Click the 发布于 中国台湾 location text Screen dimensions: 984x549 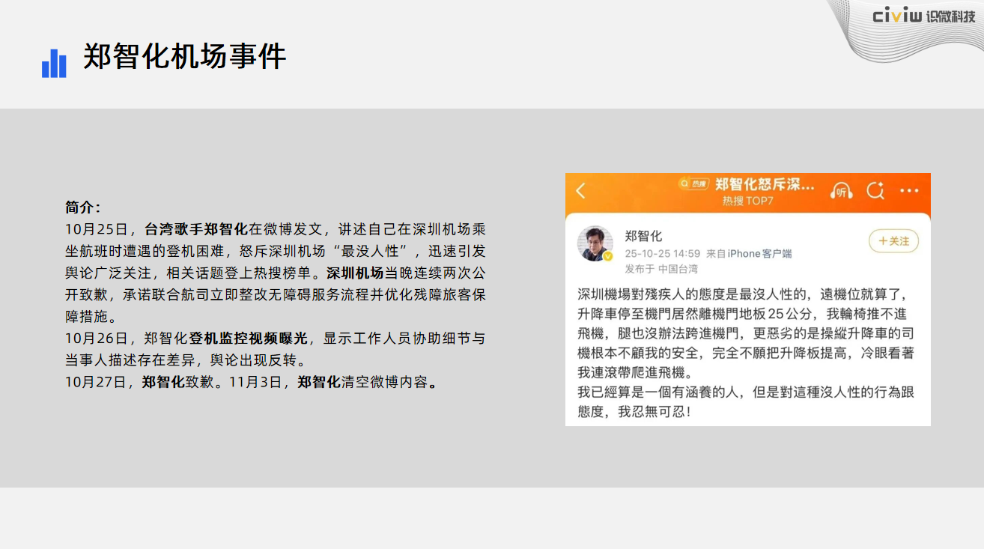click(x=661, y=269)
